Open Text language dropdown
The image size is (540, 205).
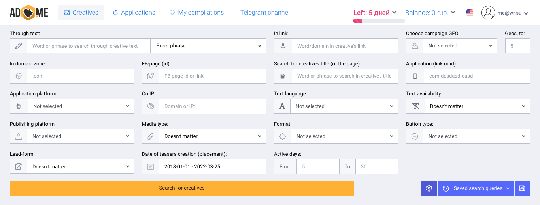tap(344, 106)
